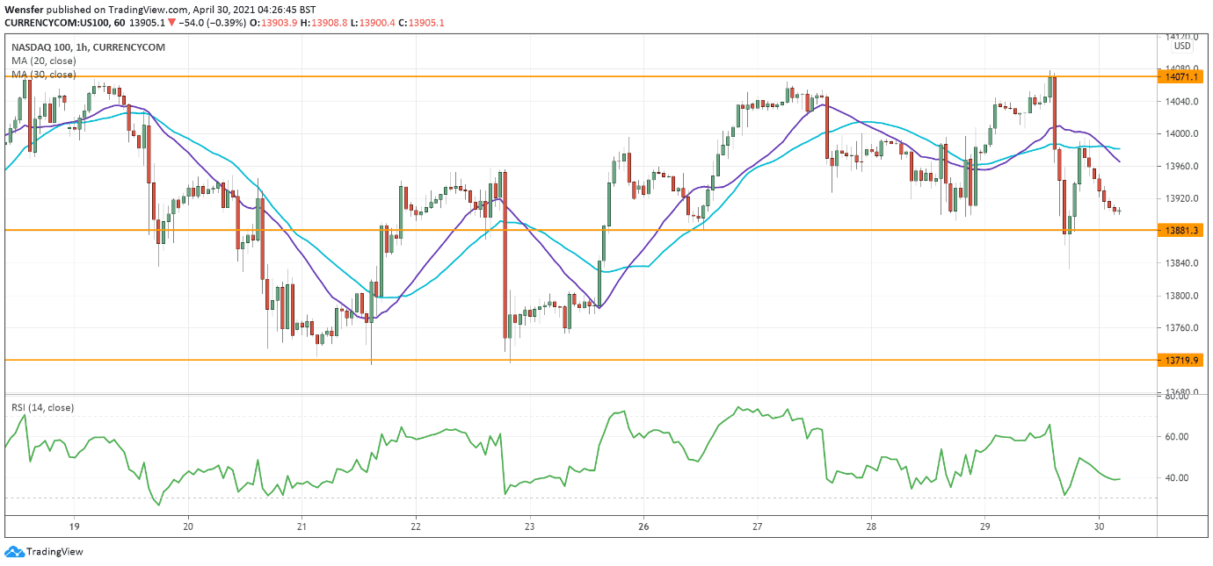This screenshot has height=566, width=1213.
Task: Click date 23 on the time axis
Action: (x=529, y=527)
